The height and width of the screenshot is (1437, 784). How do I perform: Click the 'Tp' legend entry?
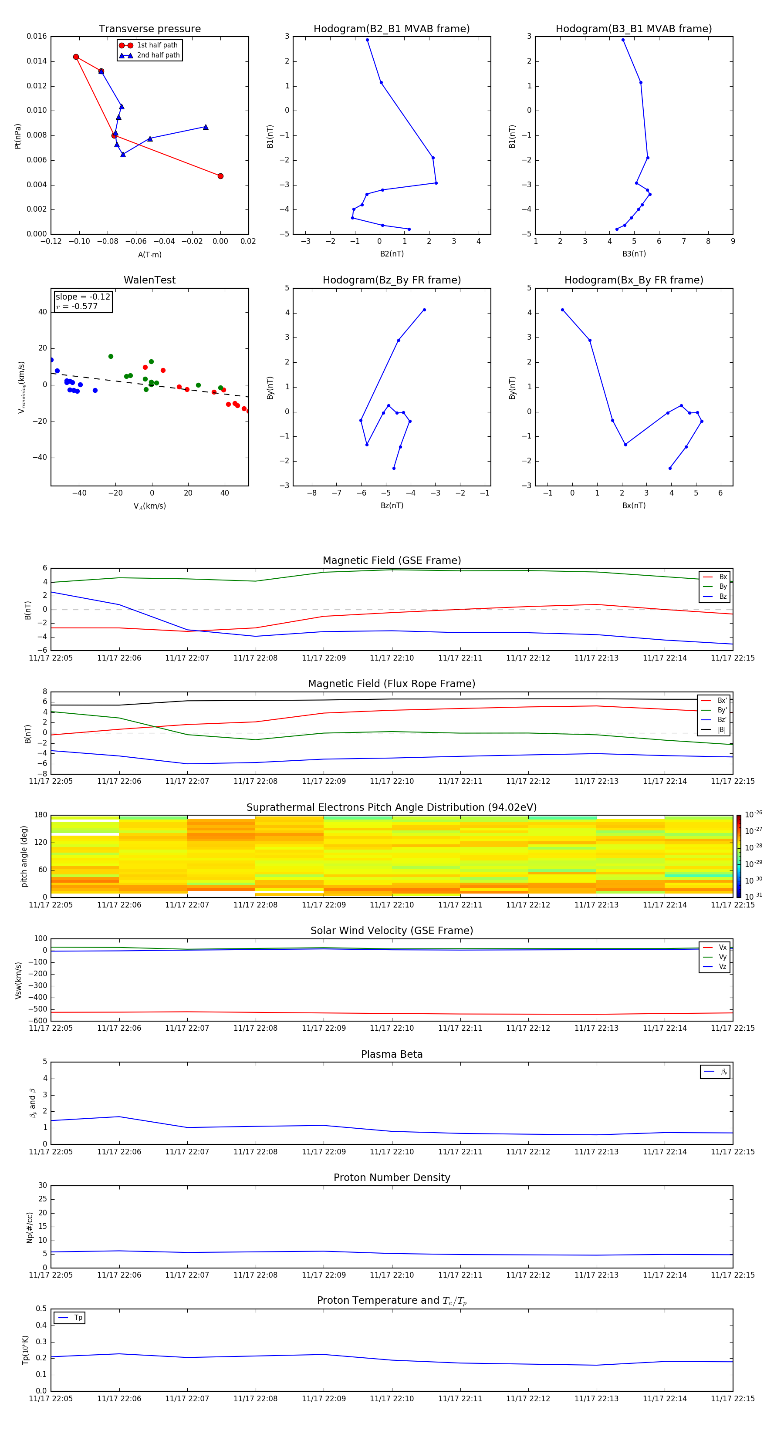[70, 1318]
